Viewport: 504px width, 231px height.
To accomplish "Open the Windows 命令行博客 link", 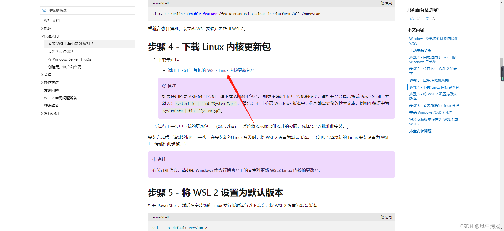I will tap(216, 170).
